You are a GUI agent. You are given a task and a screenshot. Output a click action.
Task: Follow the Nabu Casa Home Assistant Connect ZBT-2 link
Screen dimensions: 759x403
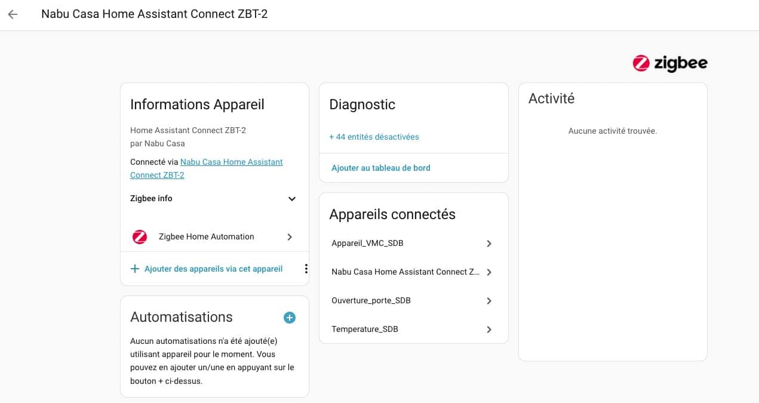(x=231, y=162)
